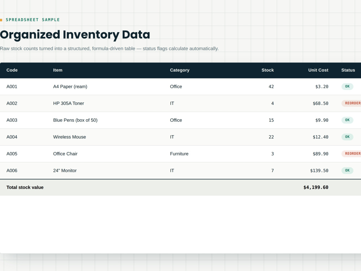Click Office category in Blue Pens row
361x271 pixels.
tap(176, 120)
